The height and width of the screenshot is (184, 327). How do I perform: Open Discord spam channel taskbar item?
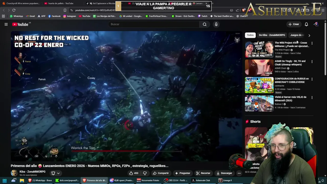pos(121,180)
